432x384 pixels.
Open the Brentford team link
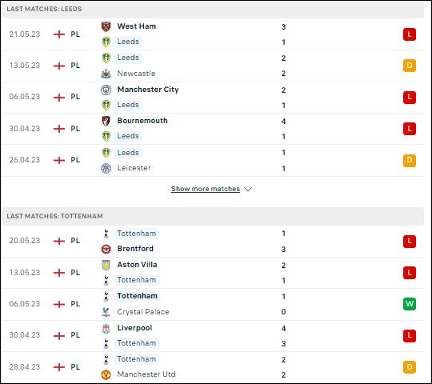(135, 249)
